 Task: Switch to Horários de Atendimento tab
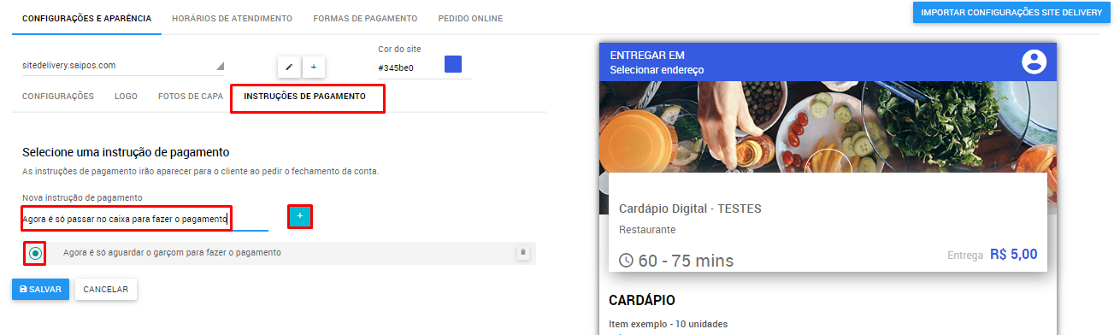[x=232, y=18]
